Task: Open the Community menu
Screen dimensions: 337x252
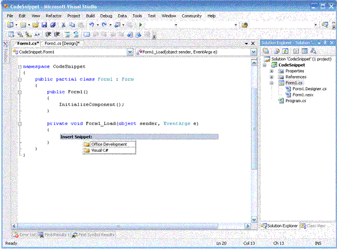Action: [x=192, y=16]
